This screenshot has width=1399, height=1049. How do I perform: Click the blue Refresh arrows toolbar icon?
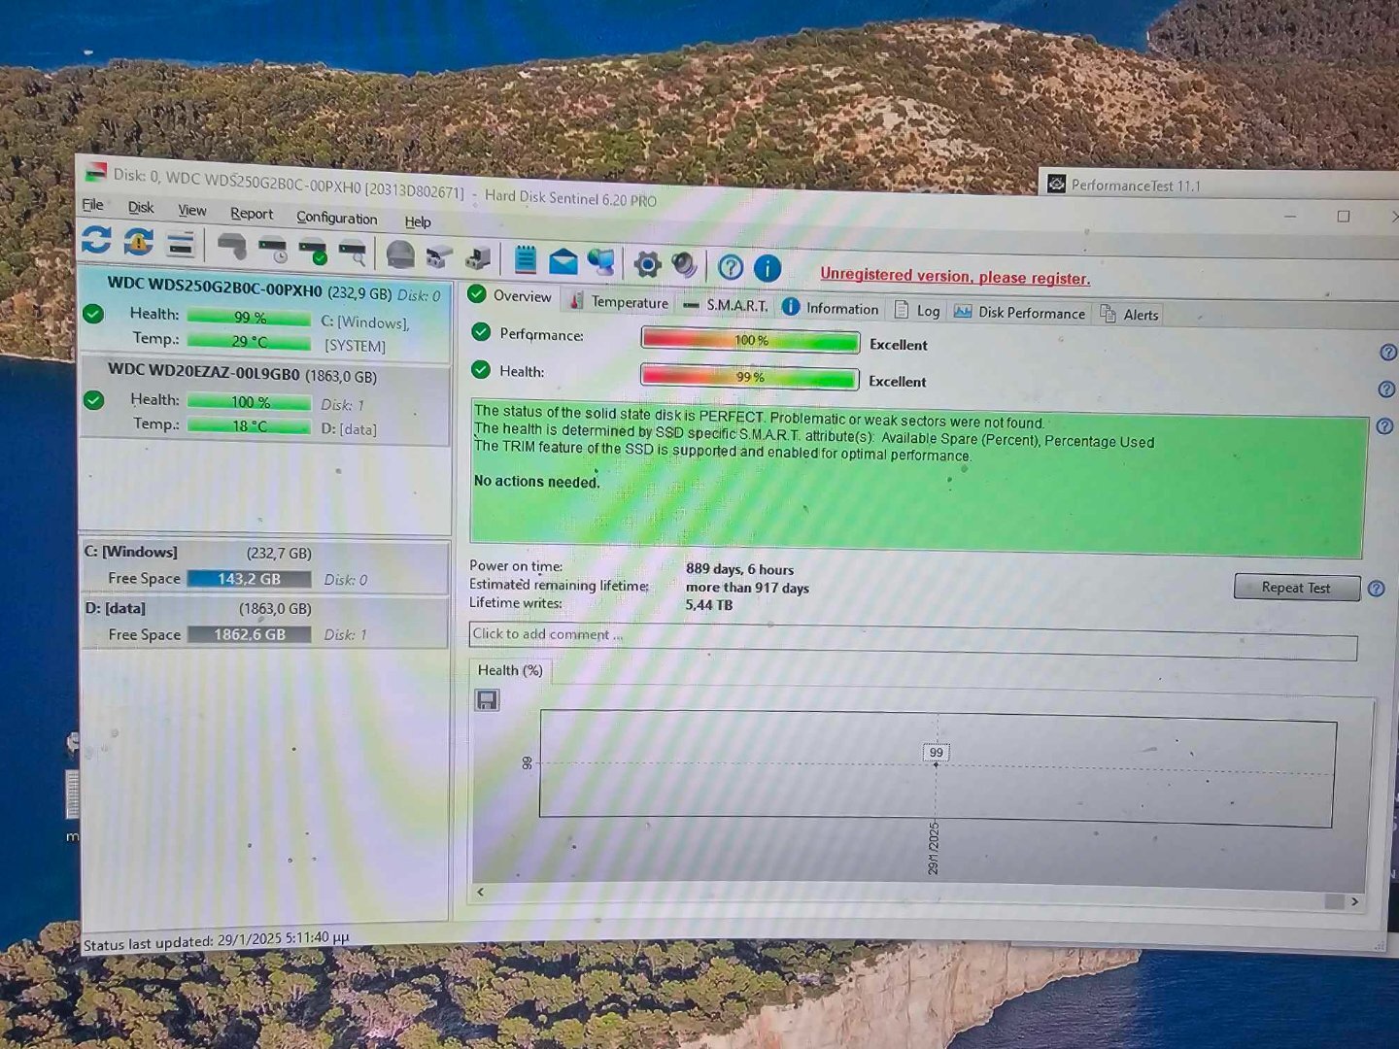pos(96,241)
